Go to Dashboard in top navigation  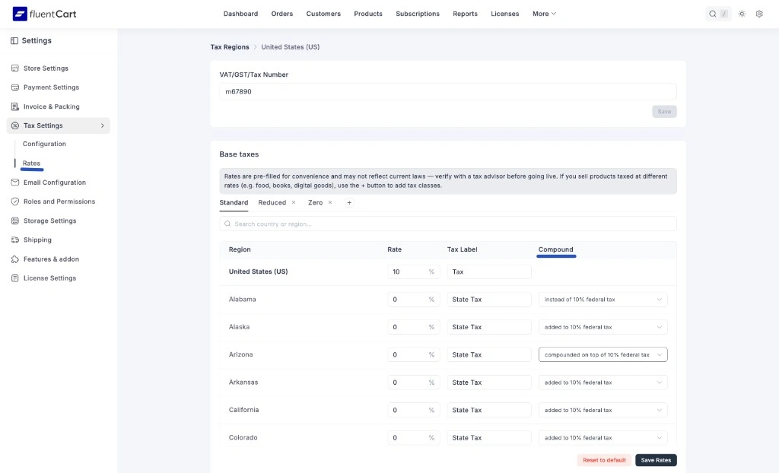pyautogui.click(x=240, y=14)
